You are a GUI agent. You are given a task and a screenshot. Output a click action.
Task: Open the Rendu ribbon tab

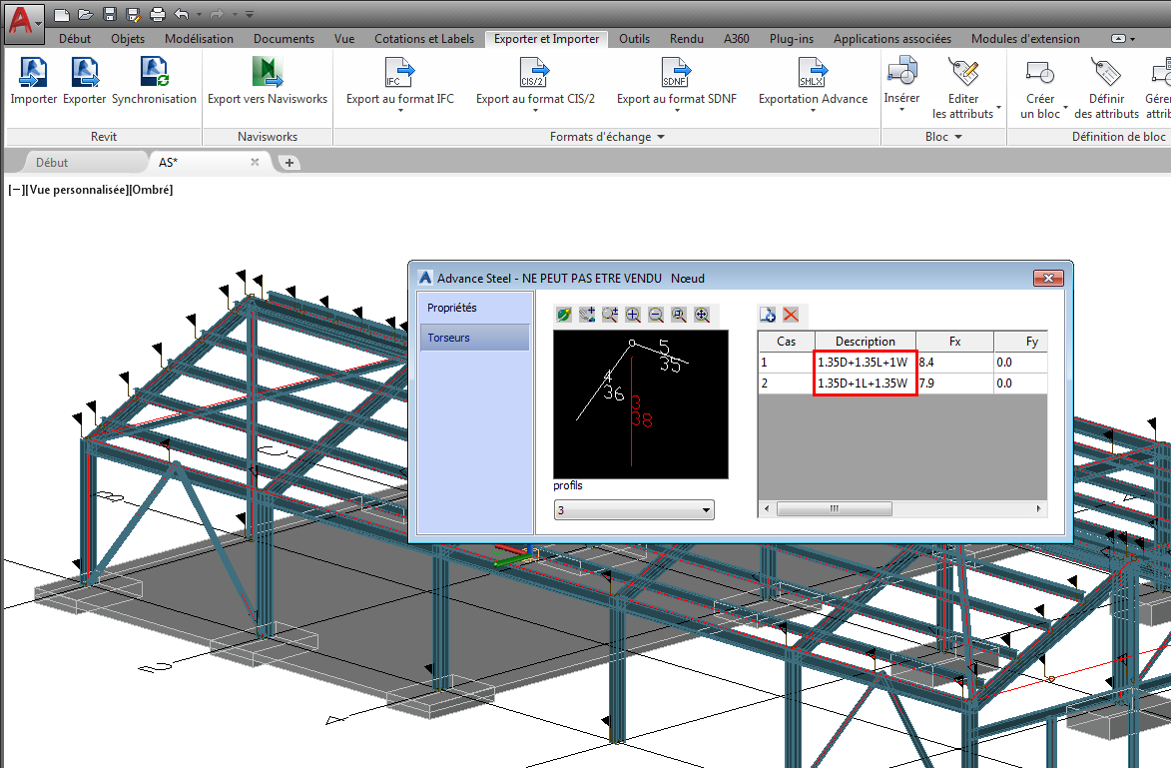click(x=686, y=39)
